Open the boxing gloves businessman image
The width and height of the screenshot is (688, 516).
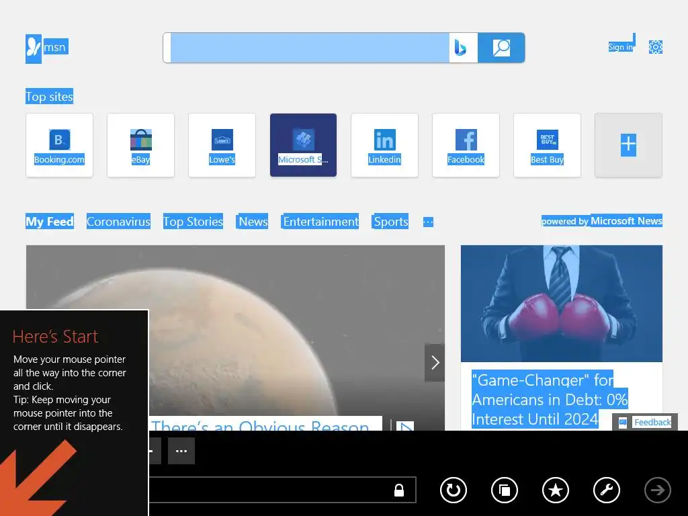(x=562, y=304)
